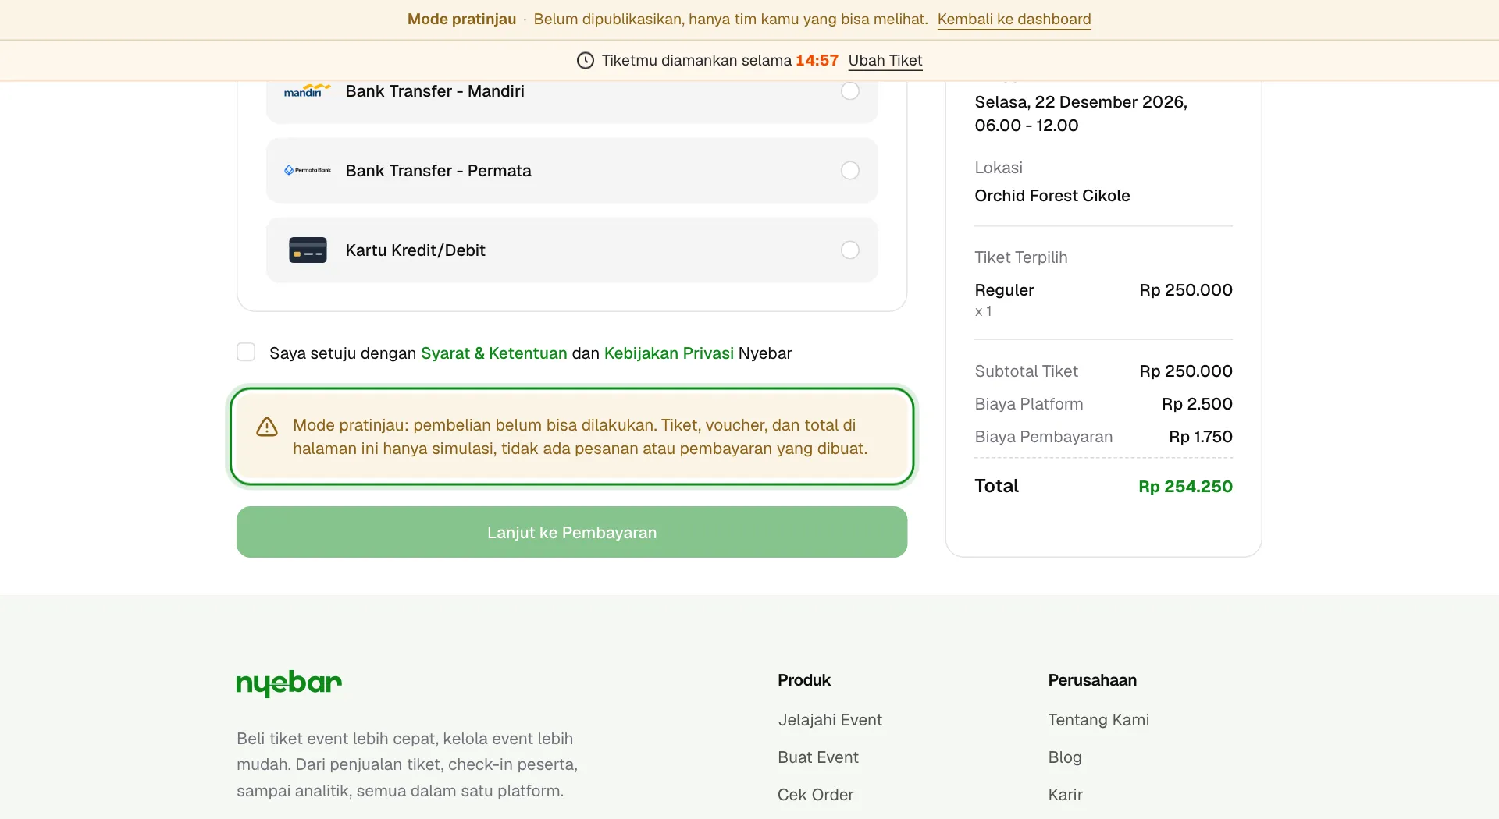The width and height of the screenshot is (1499, 819).
Task: Click the Reguler ticket name
Action: pos(1004,289)
